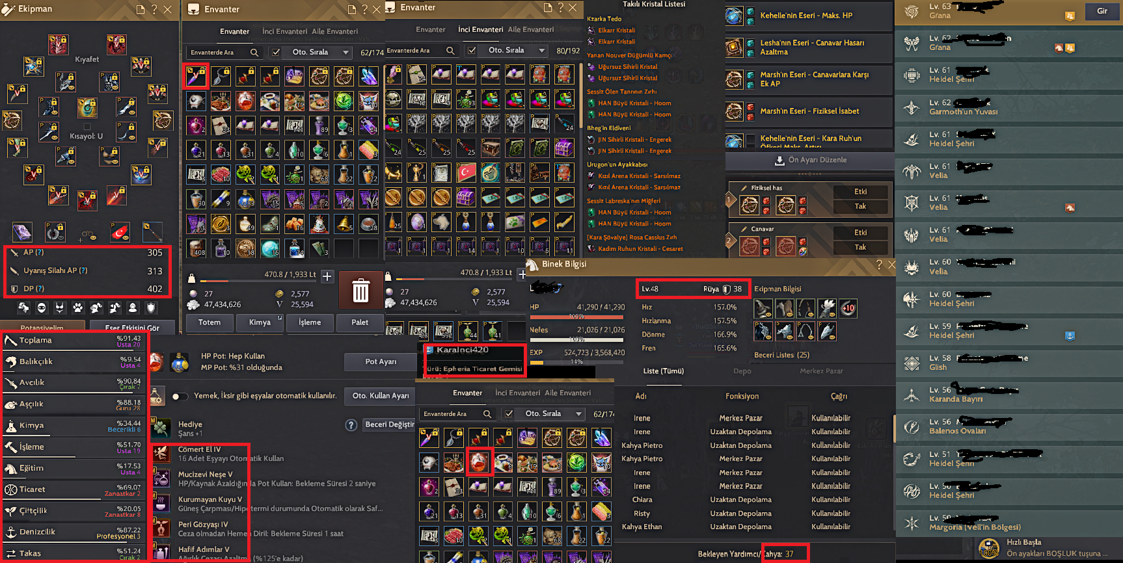Click the trash can delete icon

pyautogui.click(x=360, y=291)
